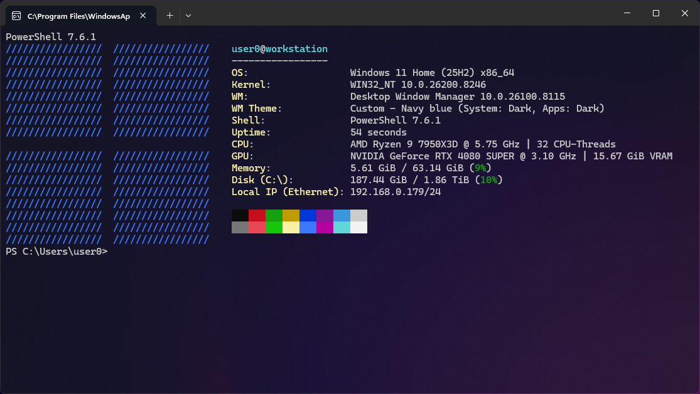The height and width of the screenshot is (394, 700).
Task: Click the dark yellow color swatch
Action: click(x=291, y=216)
